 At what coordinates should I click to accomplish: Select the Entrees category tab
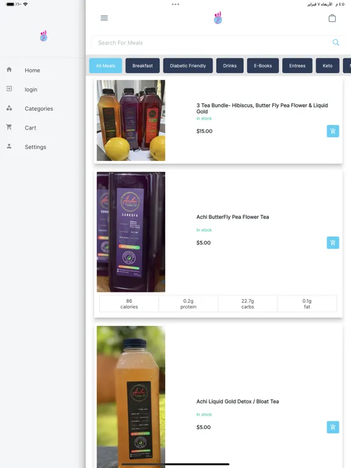pos(297,66)
